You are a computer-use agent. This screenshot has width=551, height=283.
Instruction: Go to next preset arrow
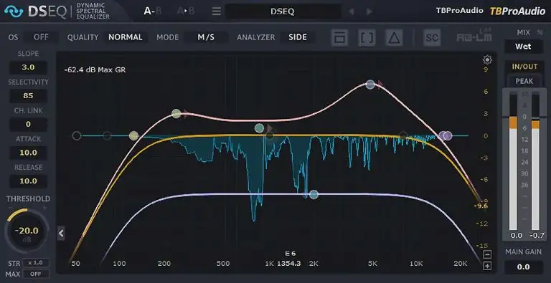pyautogui.click(x=369, y=11)
